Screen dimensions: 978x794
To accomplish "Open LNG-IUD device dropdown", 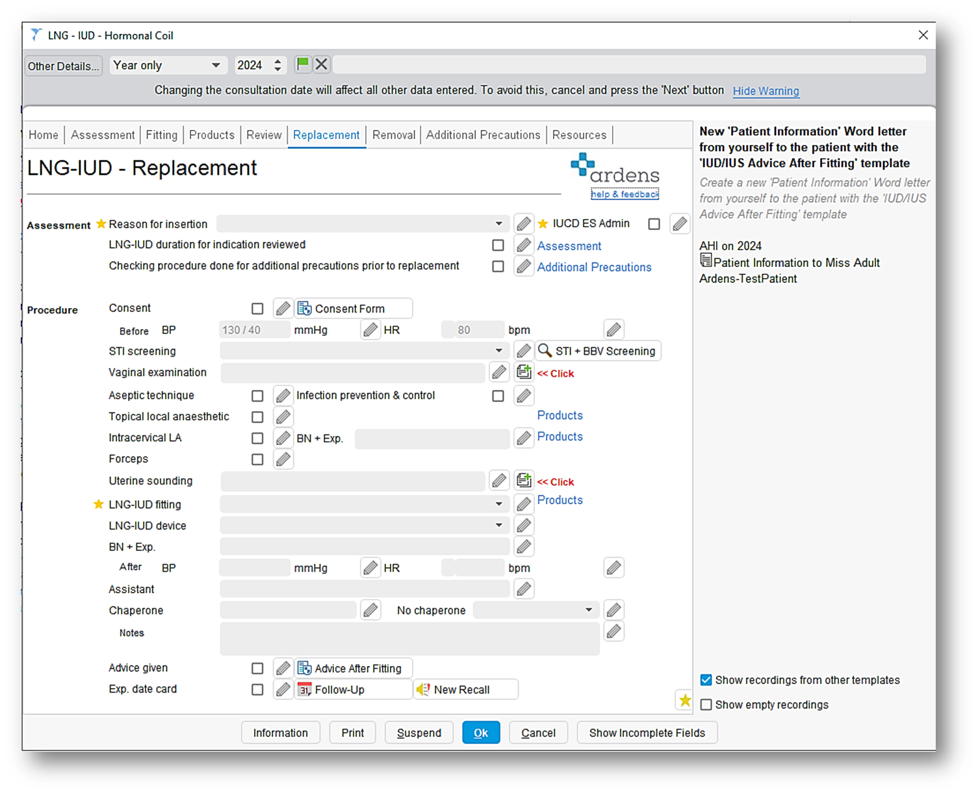I will click(364, 525).
